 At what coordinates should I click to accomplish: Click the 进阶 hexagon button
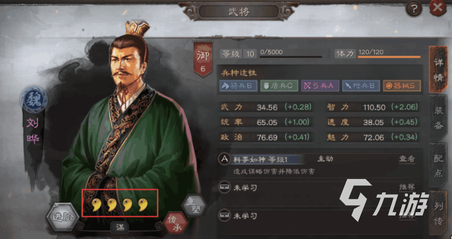pyautogui.click(x=63, y=217)
